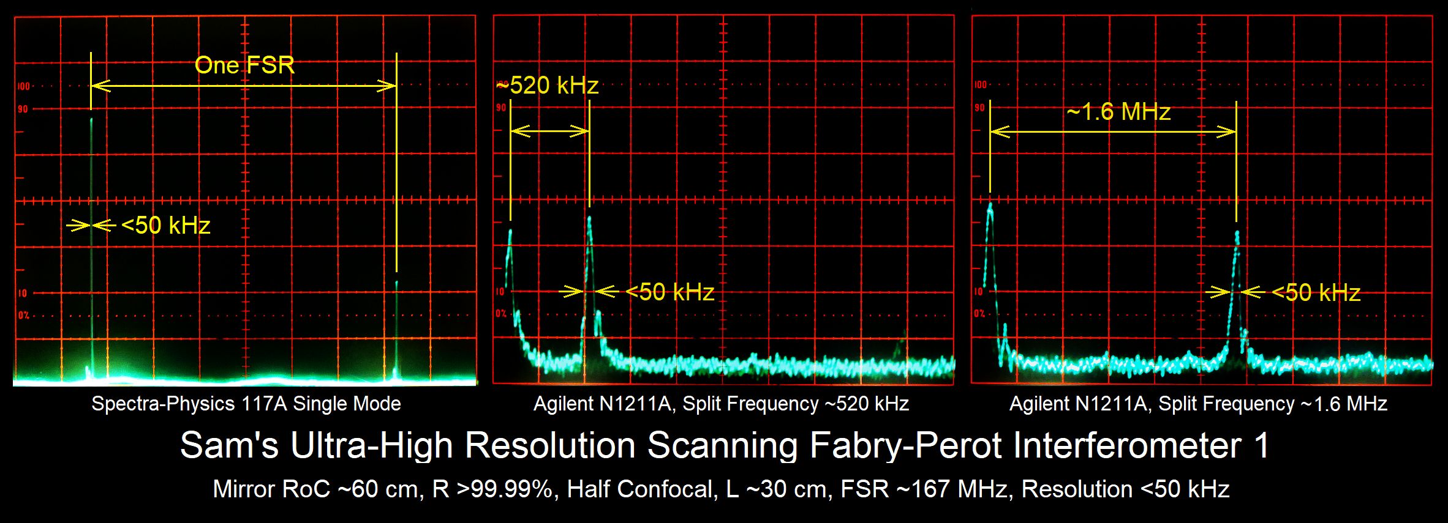This screenshot has height=523, width=1448.
Task: Click the "One FSR" annotation label
Action: [x=244, y=65]
